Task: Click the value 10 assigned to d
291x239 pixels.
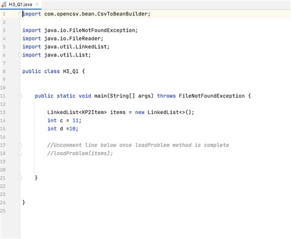Action: (72, 129)
